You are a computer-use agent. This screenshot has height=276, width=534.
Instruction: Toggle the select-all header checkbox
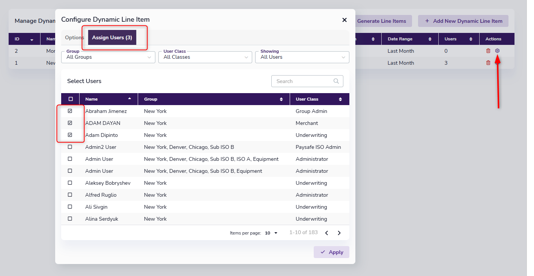click(71, 99)
